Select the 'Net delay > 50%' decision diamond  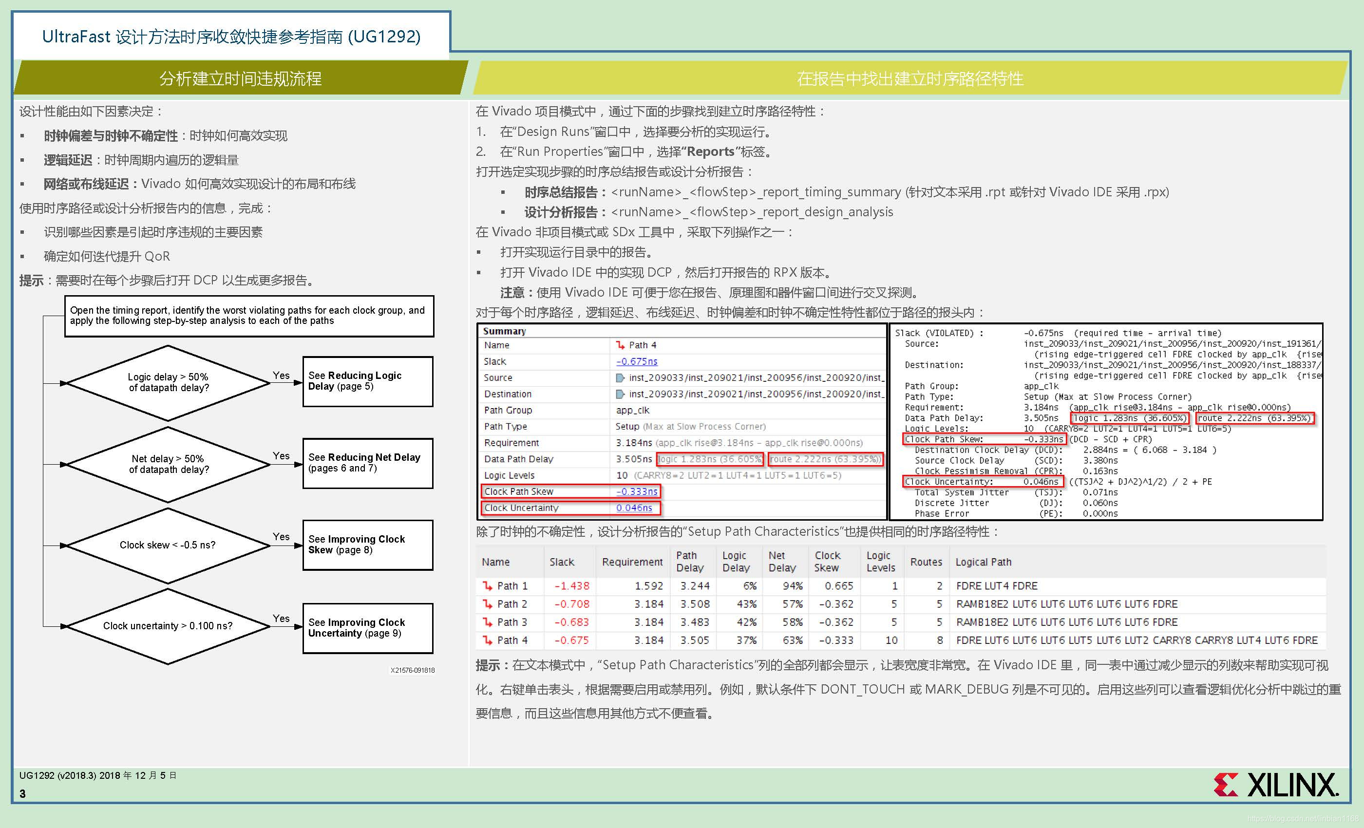click(x=168, y=464)
